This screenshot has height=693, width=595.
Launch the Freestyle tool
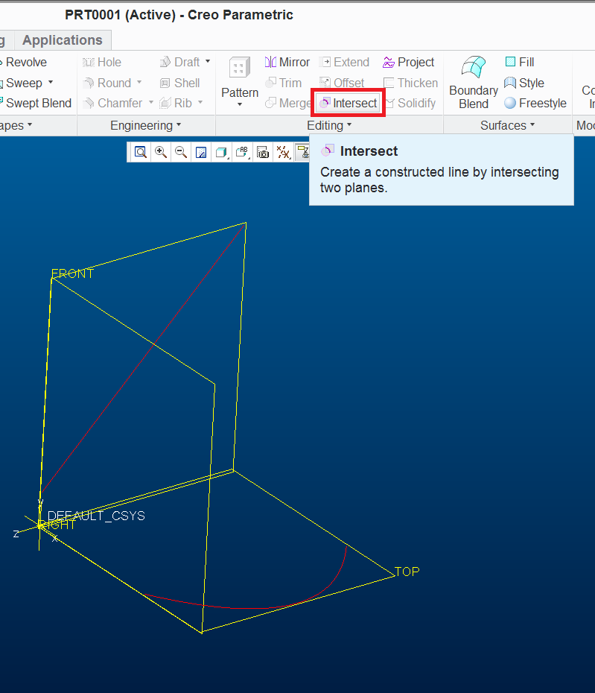pyautogui.click(x=535, y=103)
